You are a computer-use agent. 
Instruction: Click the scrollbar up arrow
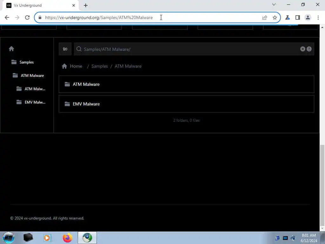coord(322,27)
